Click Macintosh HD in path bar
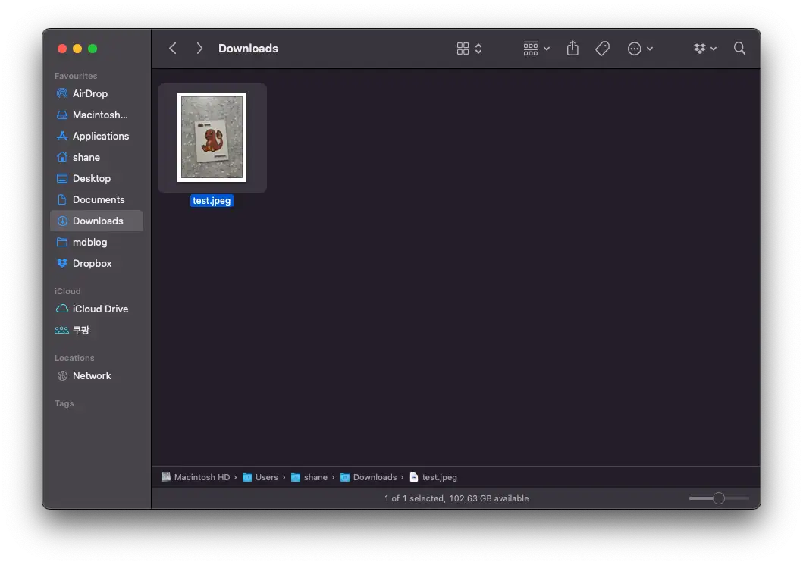Screen dimensions: 803x565 tap(196, 477)
